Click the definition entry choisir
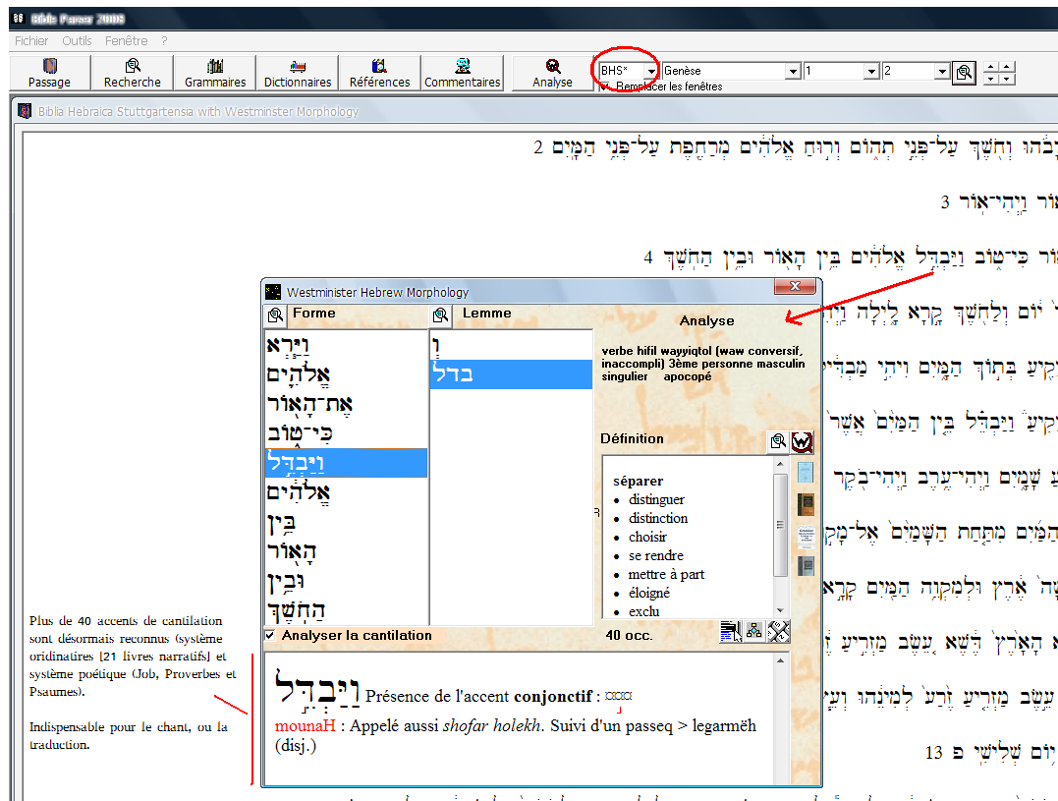Viewport: 1058px width, 801px height. [x=647, y=538]
